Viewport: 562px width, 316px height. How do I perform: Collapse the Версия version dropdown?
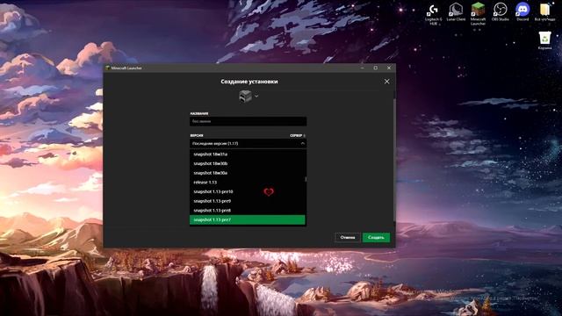(248, 144)
